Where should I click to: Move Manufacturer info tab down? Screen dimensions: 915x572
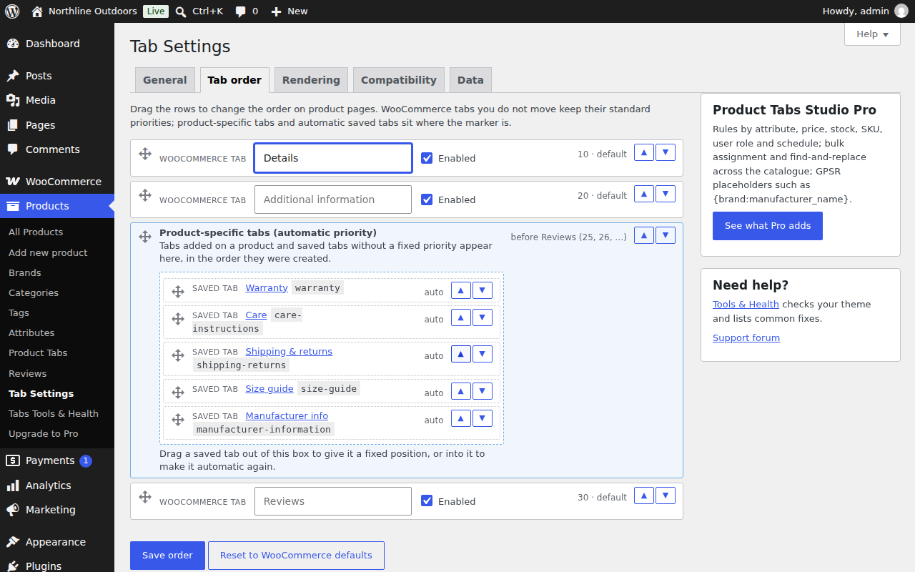(483, 418)
